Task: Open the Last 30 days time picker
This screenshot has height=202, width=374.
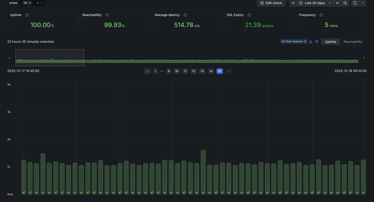Action: pyautogui.click(x=315, y=3)
